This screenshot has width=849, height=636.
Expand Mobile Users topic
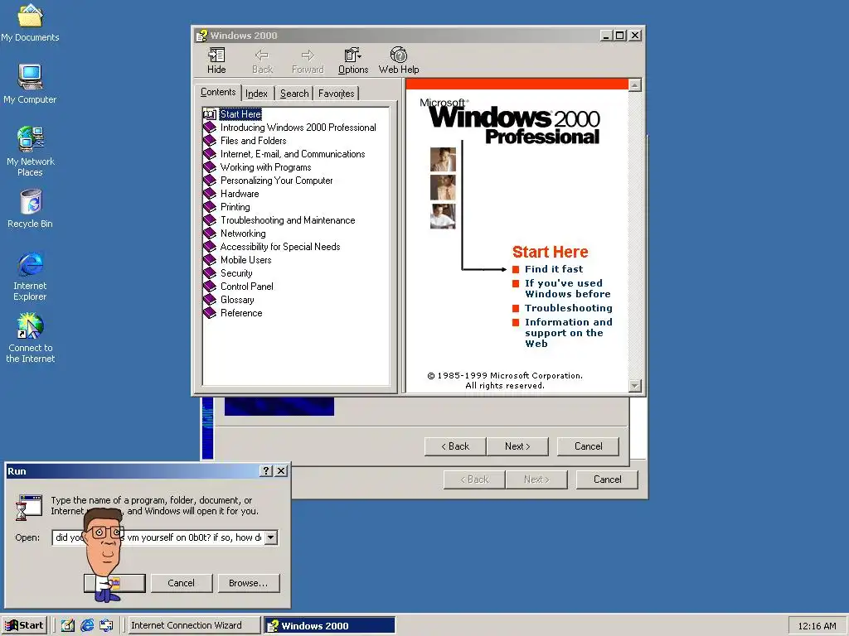coord(245,260)
